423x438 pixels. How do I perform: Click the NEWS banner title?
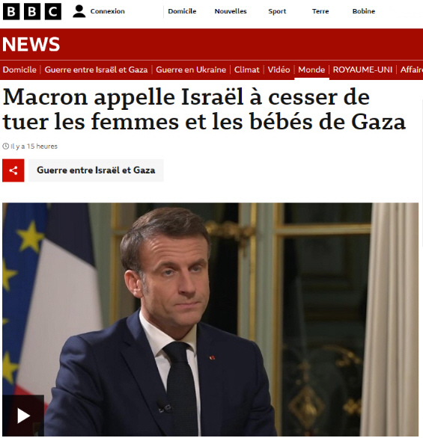[x=31, y=44]
